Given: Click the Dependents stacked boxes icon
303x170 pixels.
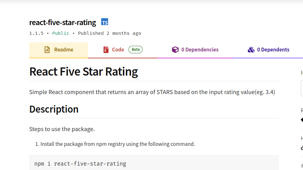Looking at the screenshot, I should (x=251, y=50).
